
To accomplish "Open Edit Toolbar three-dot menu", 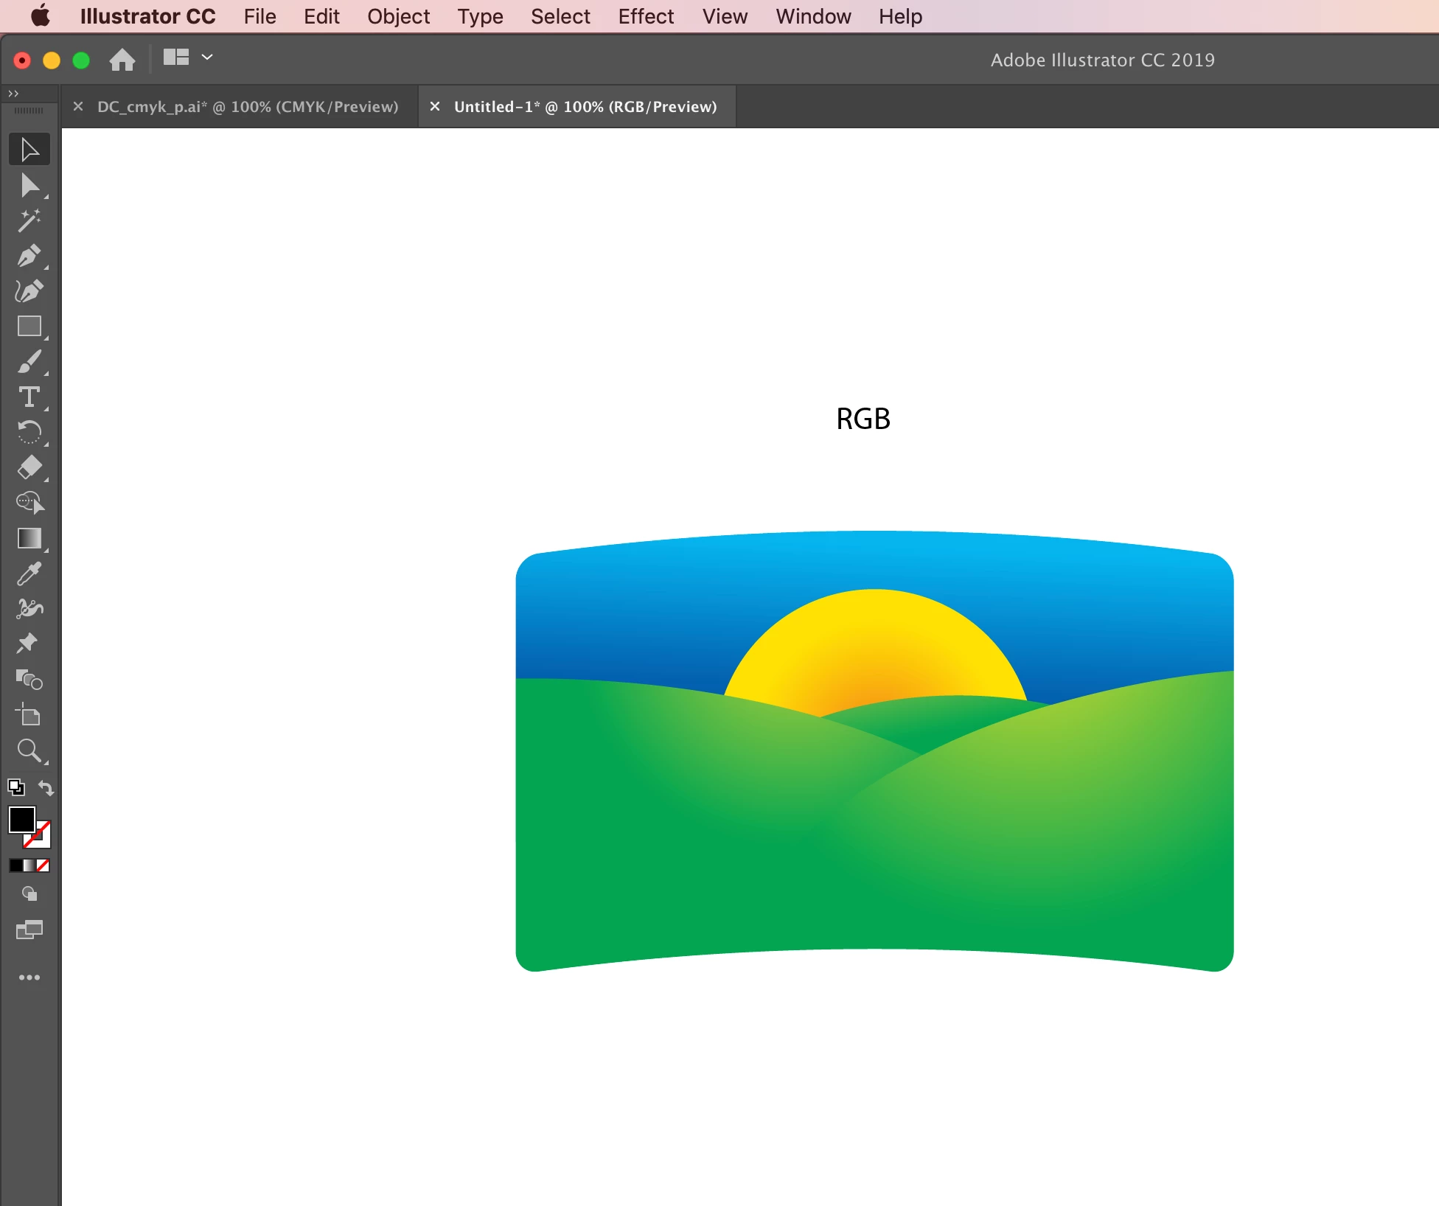I will tap(29, 977).
